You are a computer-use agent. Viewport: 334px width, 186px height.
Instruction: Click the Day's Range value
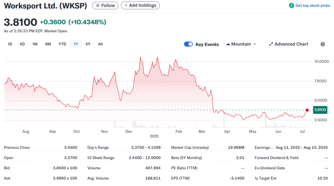coord(146,148)
